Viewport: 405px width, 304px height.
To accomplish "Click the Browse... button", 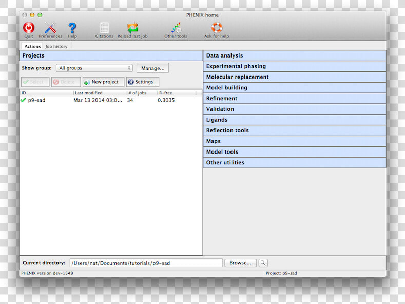I will 240,263.
